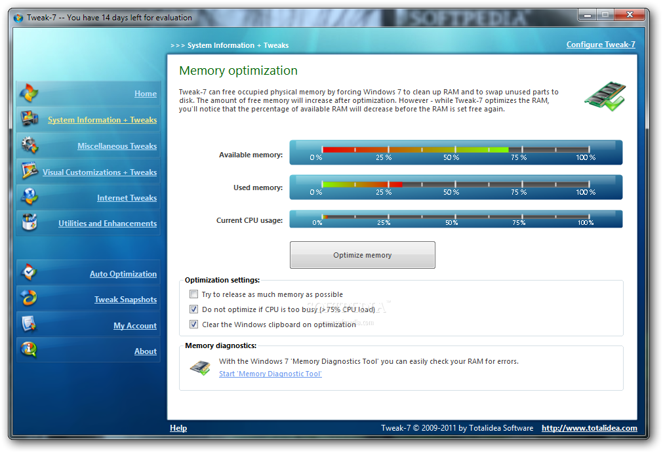Screen dimensions: 663x453
Task: Start the 'Memory Diagnostic Tool' link
Action: 270,374
